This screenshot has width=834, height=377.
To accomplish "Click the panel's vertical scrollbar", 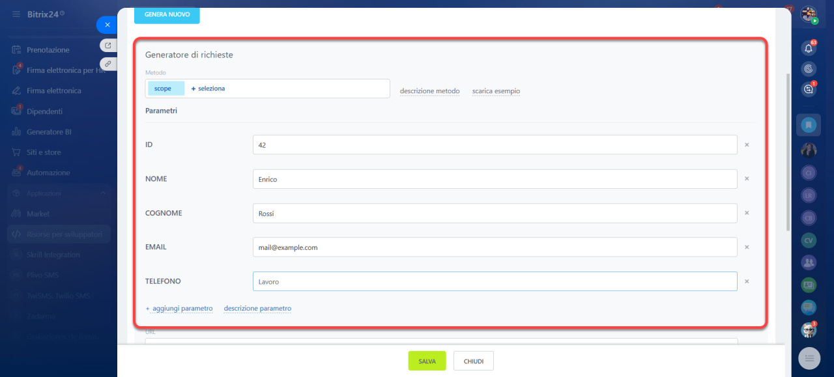I will tap(788, 150).
